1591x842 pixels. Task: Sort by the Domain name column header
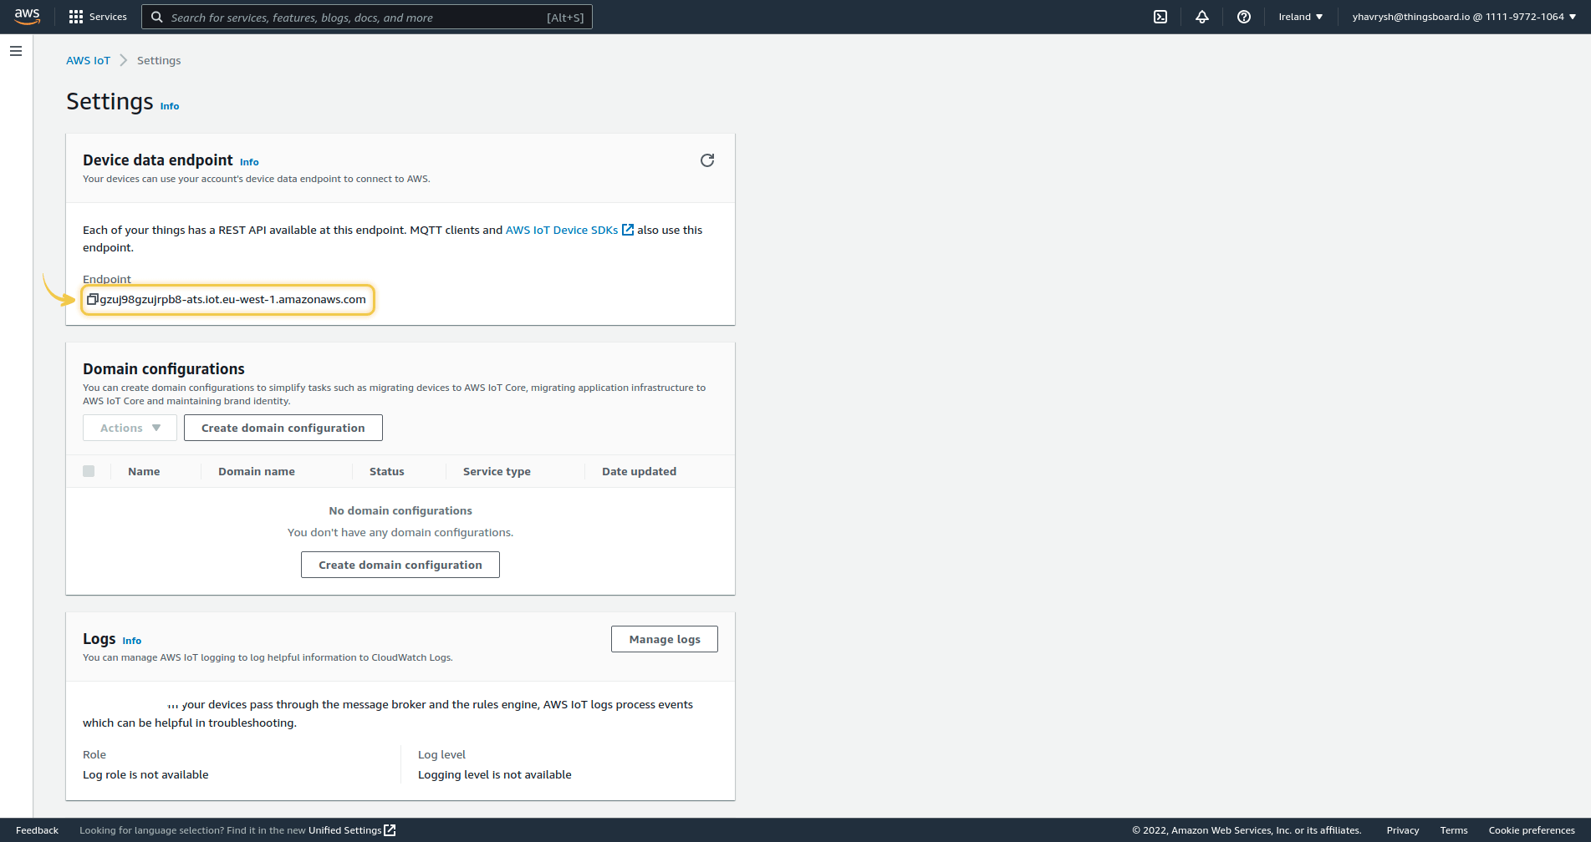[256, 471]
